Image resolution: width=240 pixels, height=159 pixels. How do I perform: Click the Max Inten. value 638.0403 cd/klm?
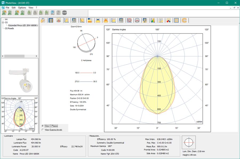[165, 139]
